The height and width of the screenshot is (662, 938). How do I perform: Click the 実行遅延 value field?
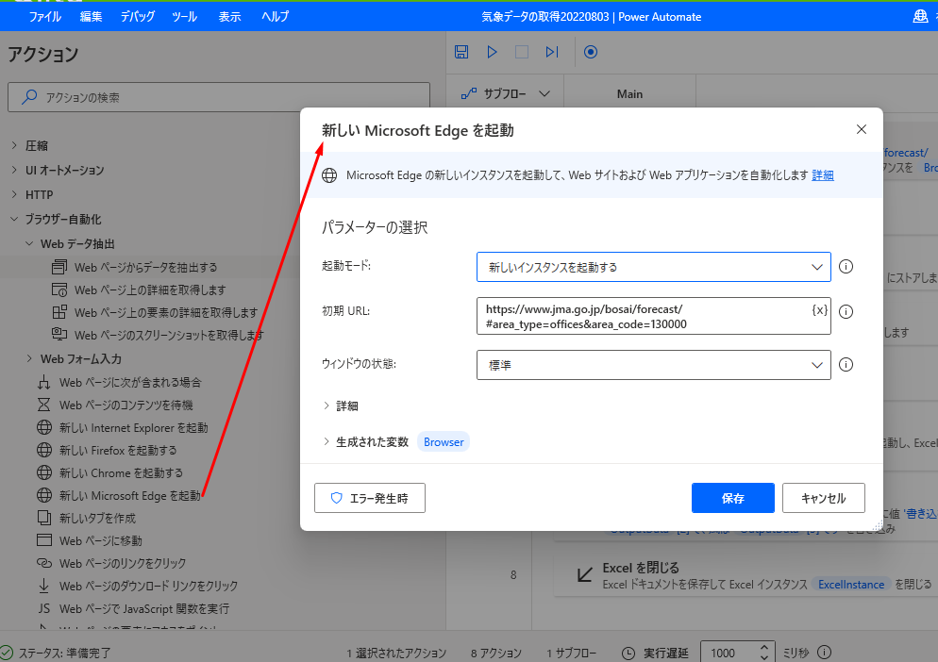click(x=728, y=653)
